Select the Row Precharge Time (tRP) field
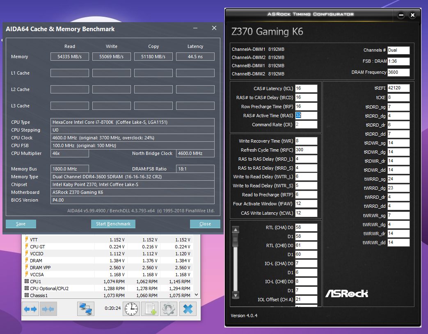The width and height of the screenshot is (428, 334). 306,106
